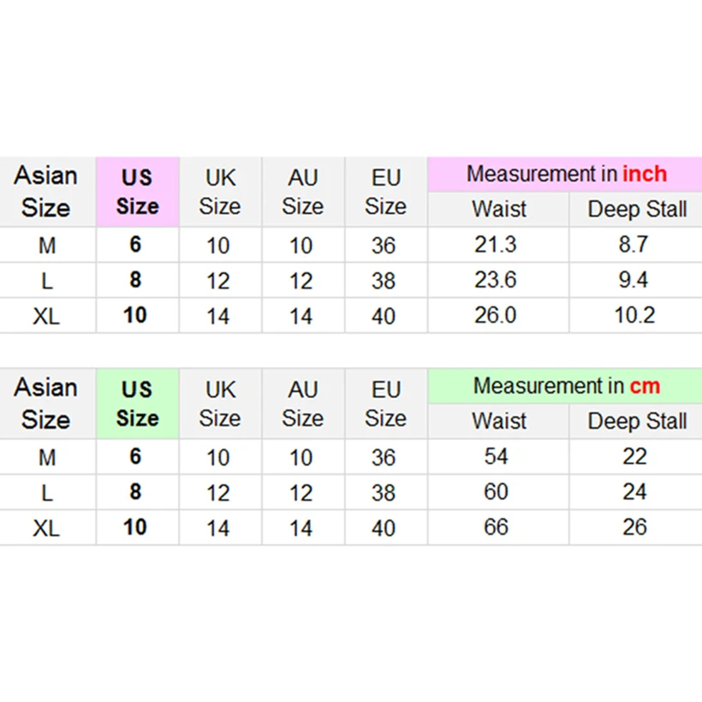
Task: Click the Asian Size header in inch table
Action: click(46, 192)
